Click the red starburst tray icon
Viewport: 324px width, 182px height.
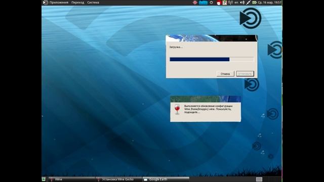194,3
